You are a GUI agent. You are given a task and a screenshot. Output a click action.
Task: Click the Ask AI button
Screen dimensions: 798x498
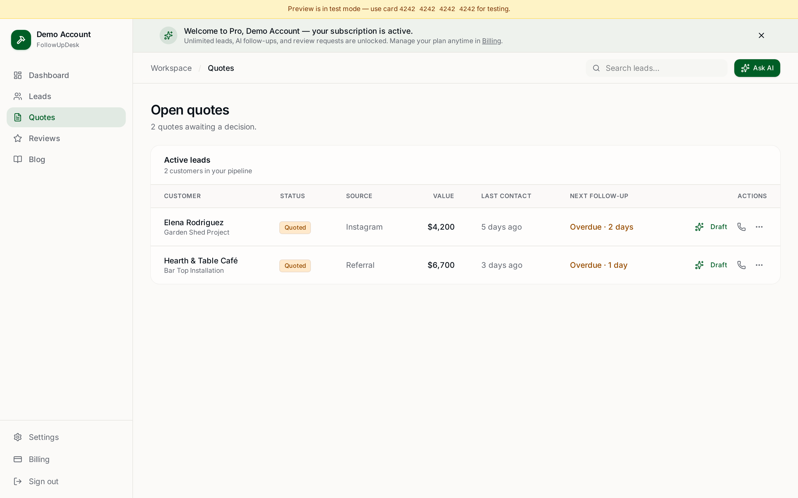point(757,68)
